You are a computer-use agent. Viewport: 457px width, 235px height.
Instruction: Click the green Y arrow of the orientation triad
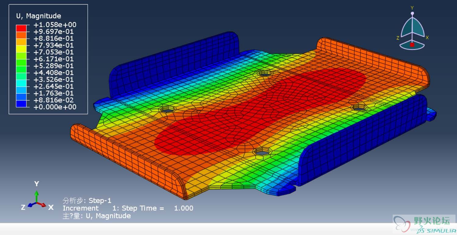pos(37,196)
